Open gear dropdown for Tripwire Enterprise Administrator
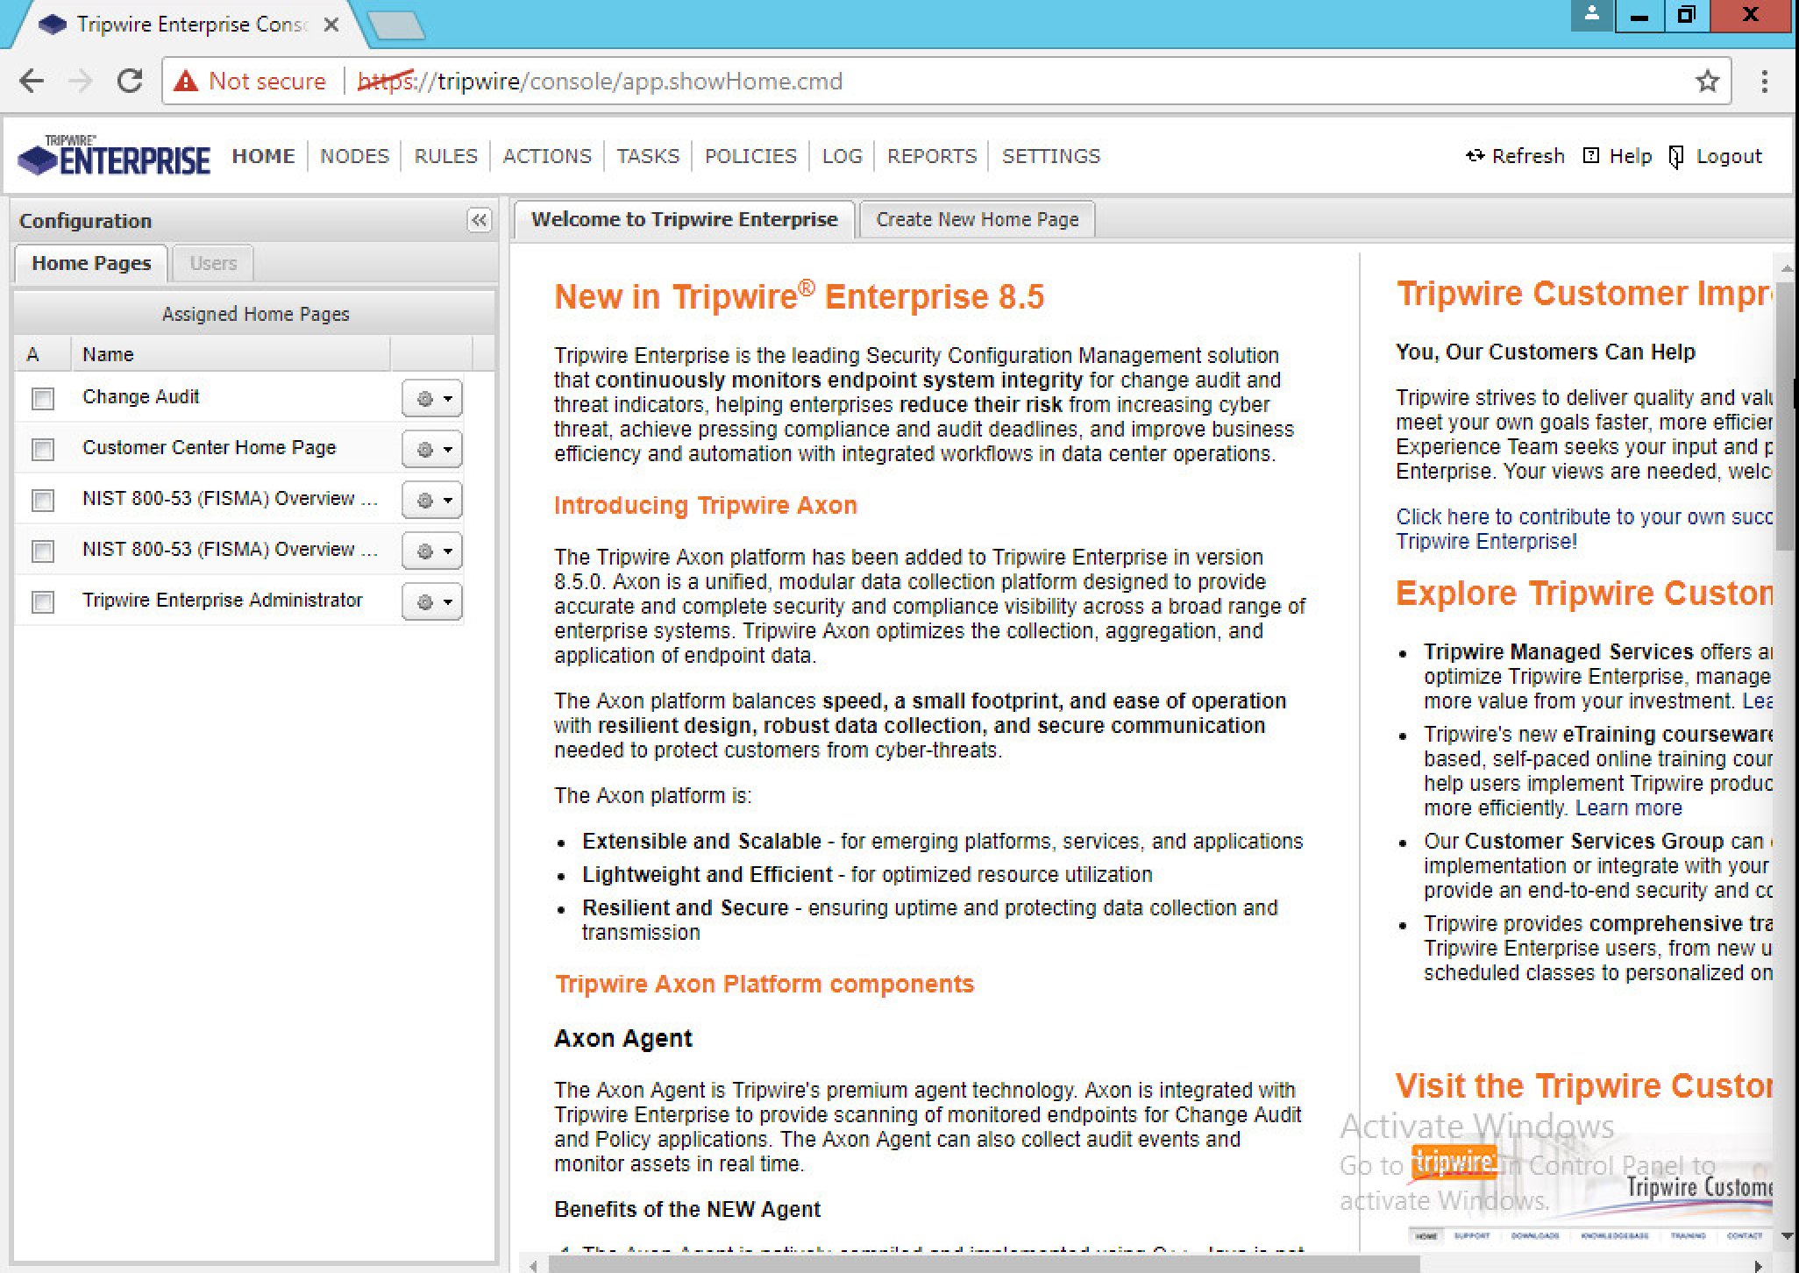The height and width of the screenshot is (1273, 1799). (x=432, y=602)
